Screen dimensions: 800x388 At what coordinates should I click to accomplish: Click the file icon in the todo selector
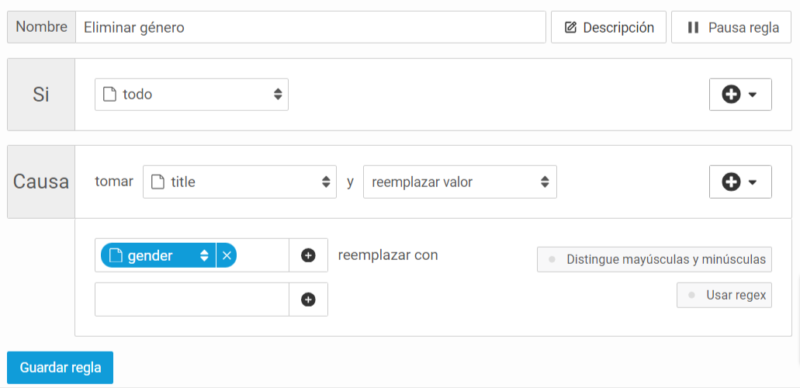tap(108, 95)
